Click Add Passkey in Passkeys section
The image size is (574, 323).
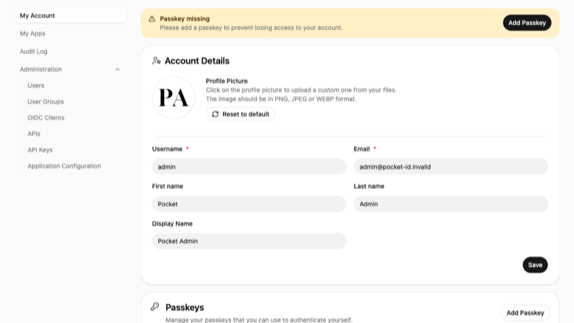(x=525, y=313)
